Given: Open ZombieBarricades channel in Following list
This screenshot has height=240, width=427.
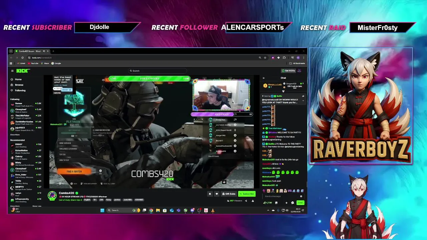Looking at the screenshot, I should [26, 122].
